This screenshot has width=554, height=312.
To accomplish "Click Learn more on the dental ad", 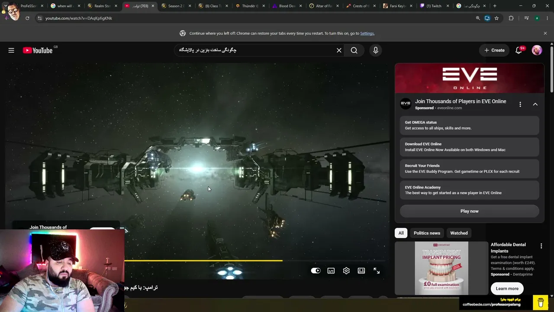I will tap(507, 289).
